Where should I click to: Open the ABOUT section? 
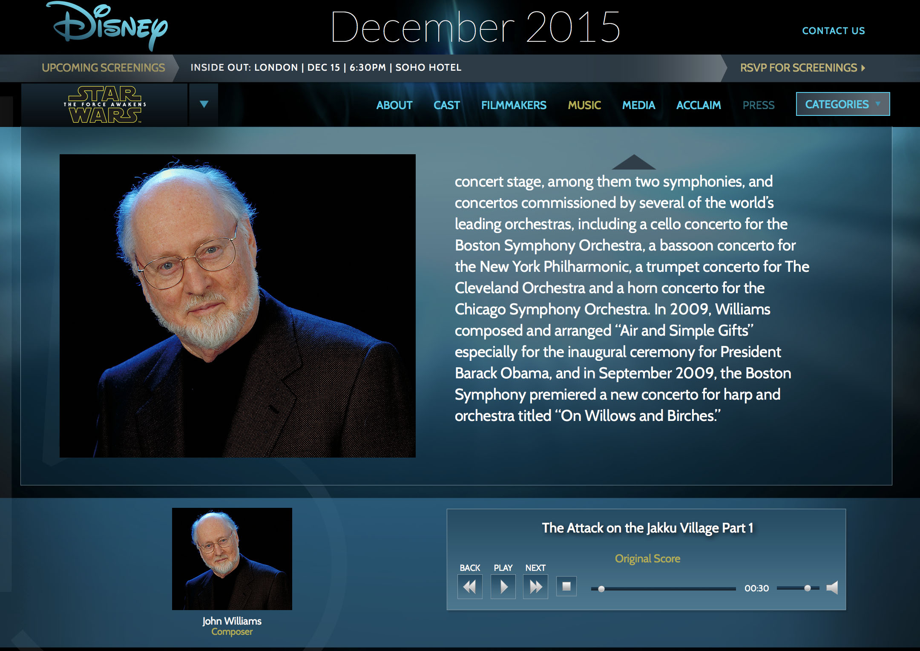coord(392,105)
